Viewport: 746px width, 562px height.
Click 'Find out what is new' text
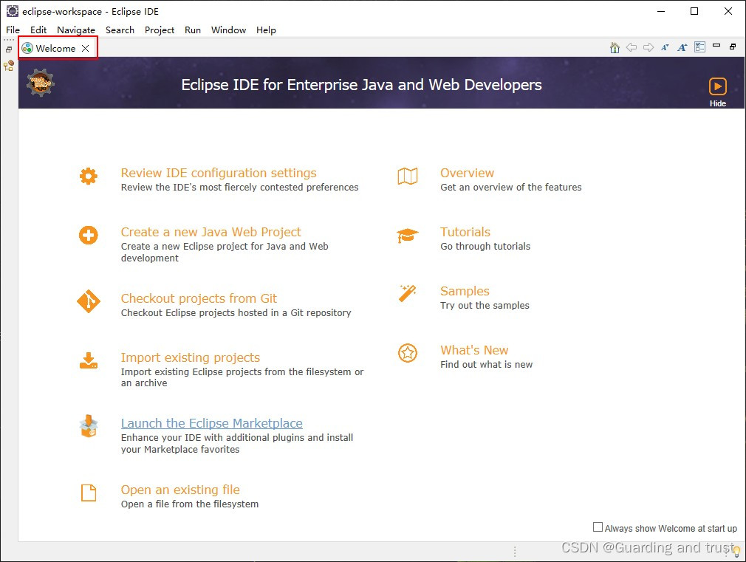486,364
